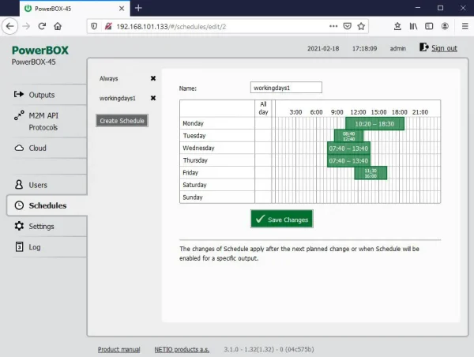Select Monday 10:20 – 18:30 interval

(374, 124)
